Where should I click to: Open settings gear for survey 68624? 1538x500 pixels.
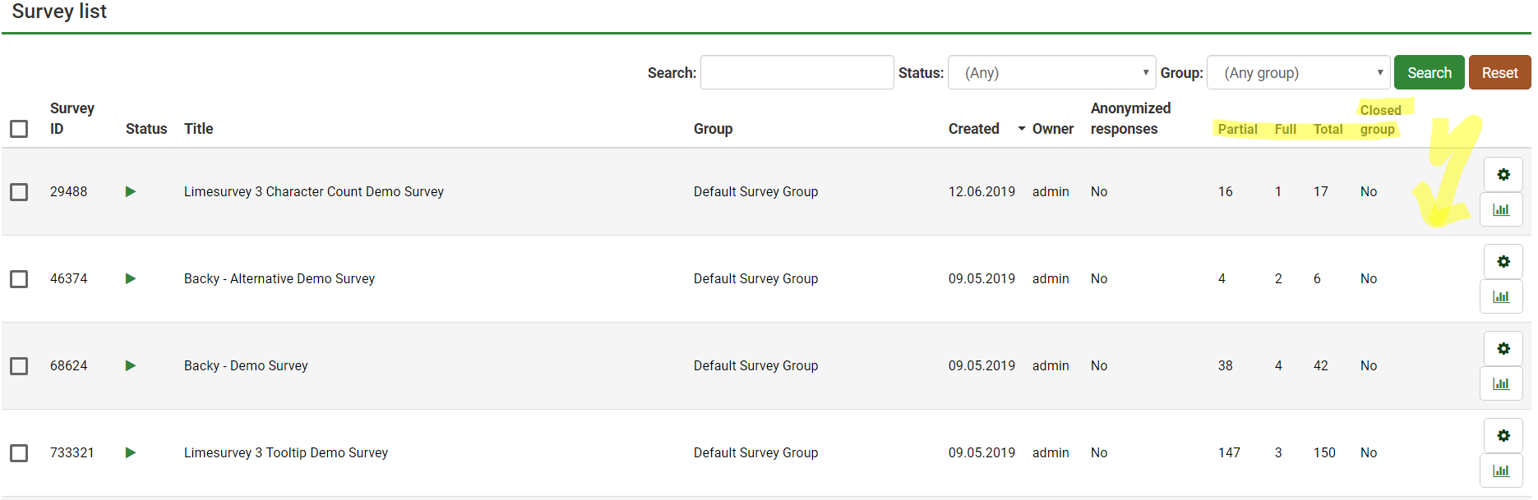coord(1502,348)
